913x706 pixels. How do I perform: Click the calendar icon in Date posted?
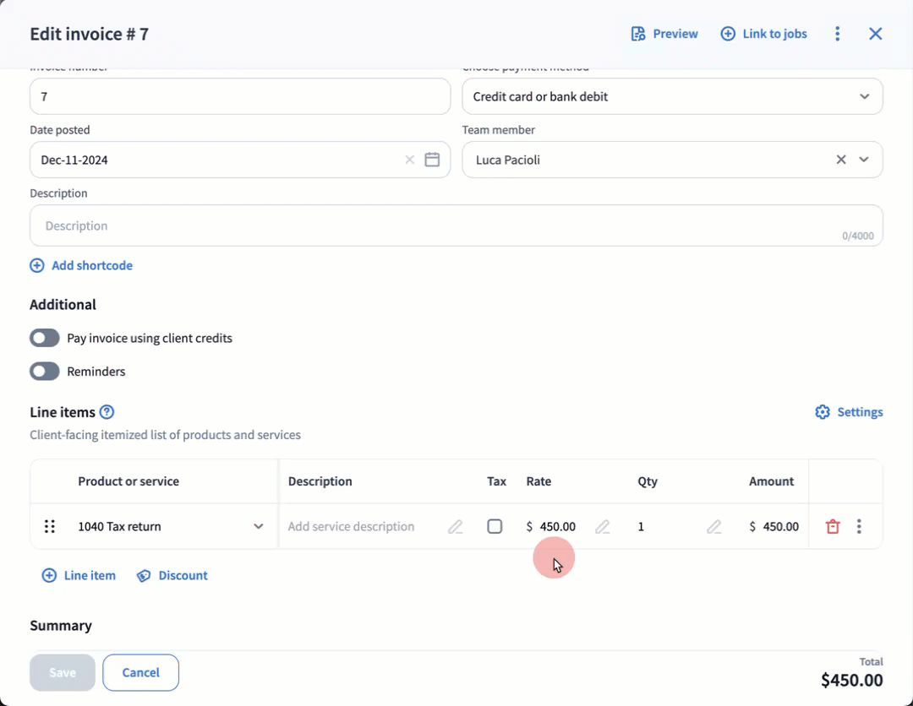point(432,160)
